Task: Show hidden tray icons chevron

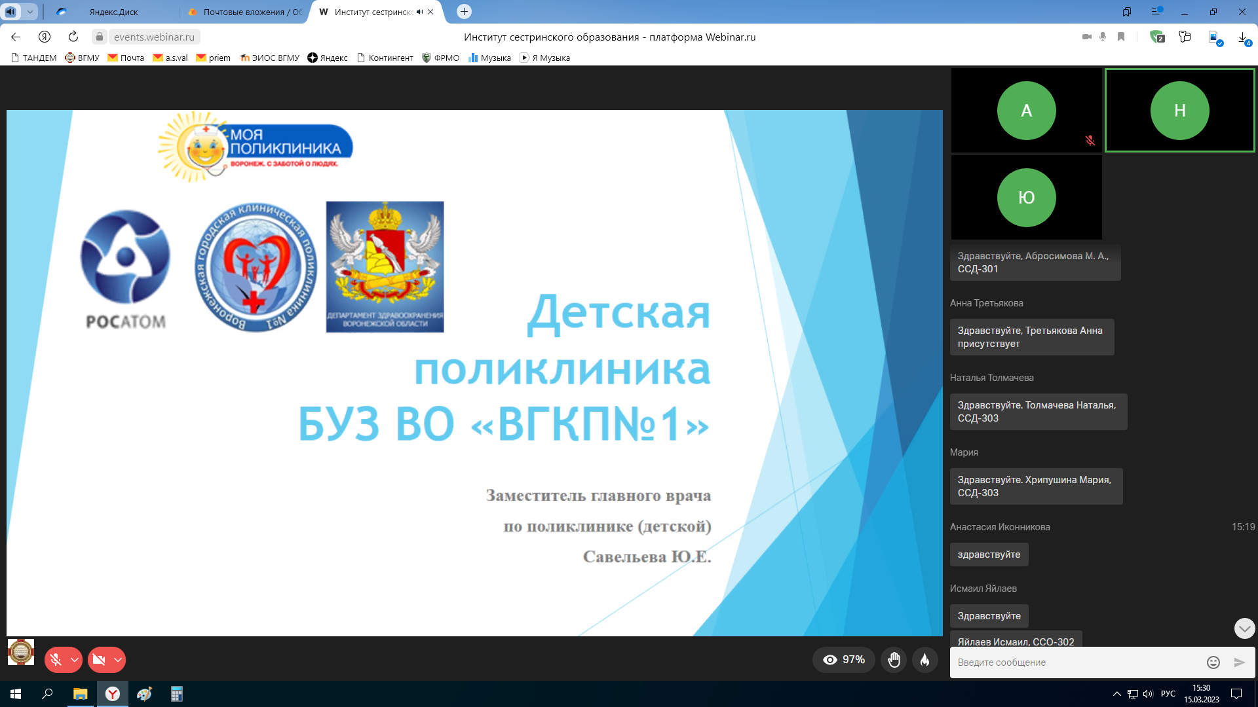Action: tap(1116, 694)
